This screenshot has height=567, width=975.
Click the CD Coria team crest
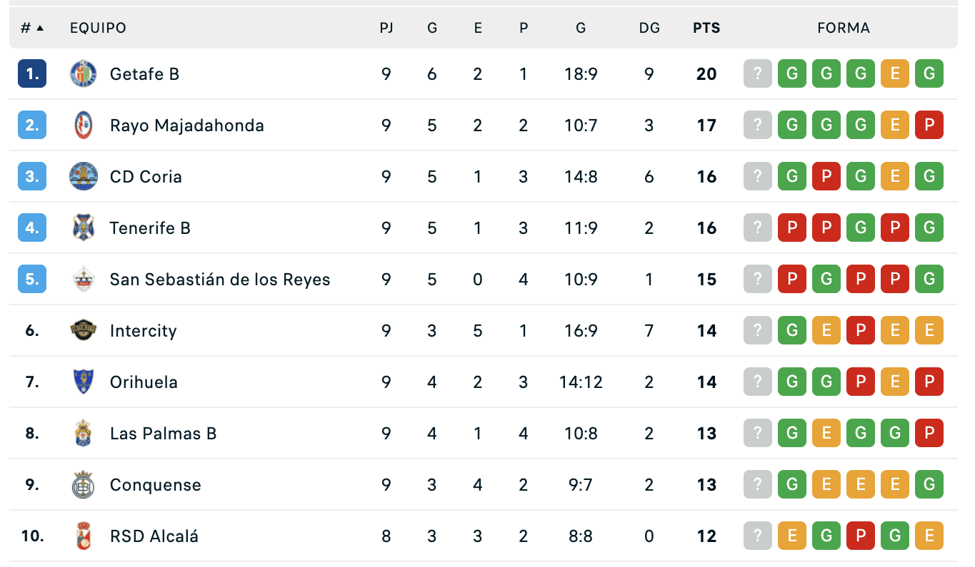click(84, 177)
